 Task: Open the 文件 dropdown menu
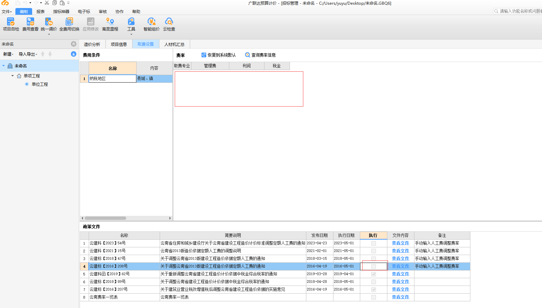click(6, 12)
